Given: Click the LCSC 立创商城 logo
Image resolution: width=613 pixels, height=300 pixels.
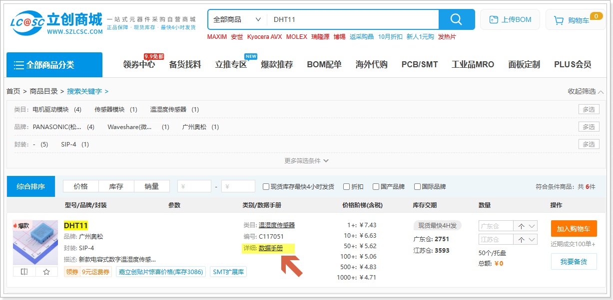Looking at the screenshot, I should pos(56,23).
